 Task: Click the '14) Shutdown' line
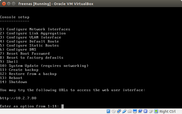13,82
